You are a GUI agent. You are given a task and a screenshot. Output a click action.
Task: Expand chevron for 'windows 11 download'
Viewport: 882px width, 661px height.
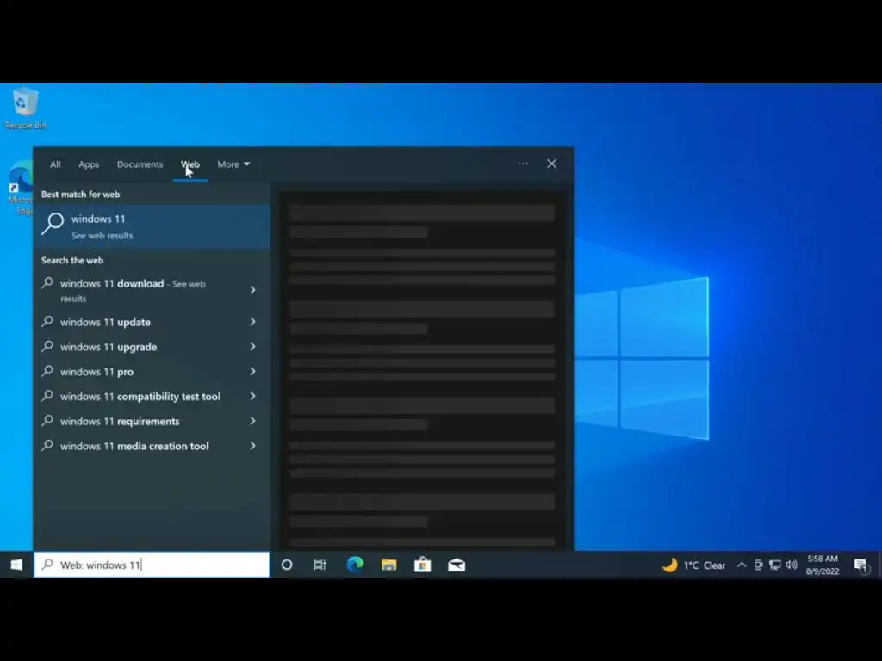click(252, 290)
